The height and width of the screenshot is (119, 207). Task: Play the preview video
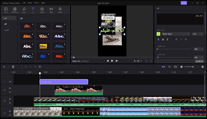[112, 61]
